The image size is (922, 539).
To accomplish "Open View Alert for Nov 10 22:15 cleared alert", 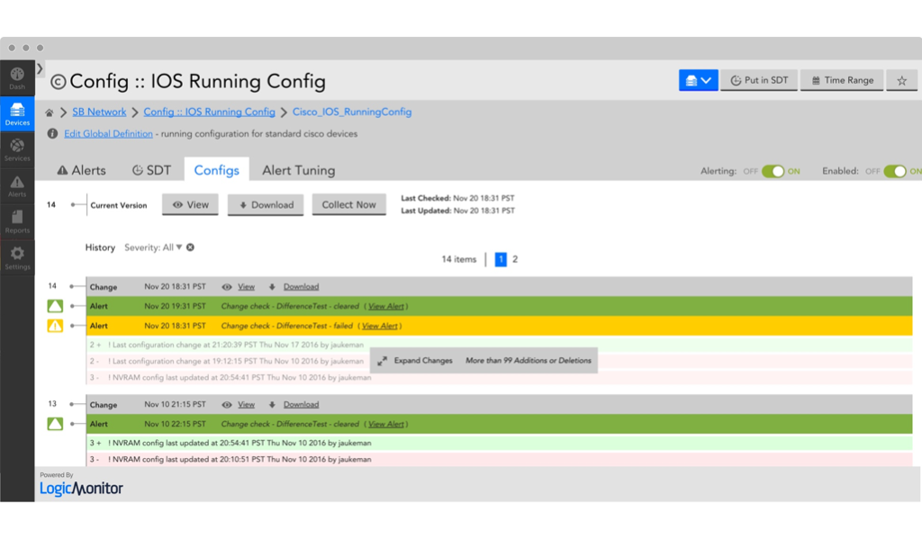I will tap(385, 424).
